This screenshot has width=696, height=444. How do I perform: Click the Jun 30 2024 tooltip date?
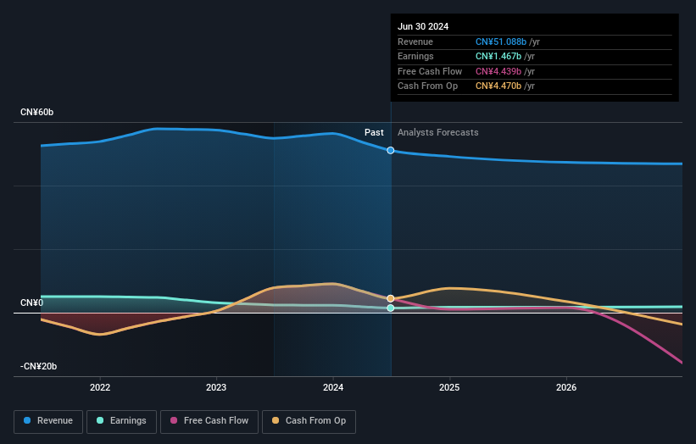click(423, 26)
